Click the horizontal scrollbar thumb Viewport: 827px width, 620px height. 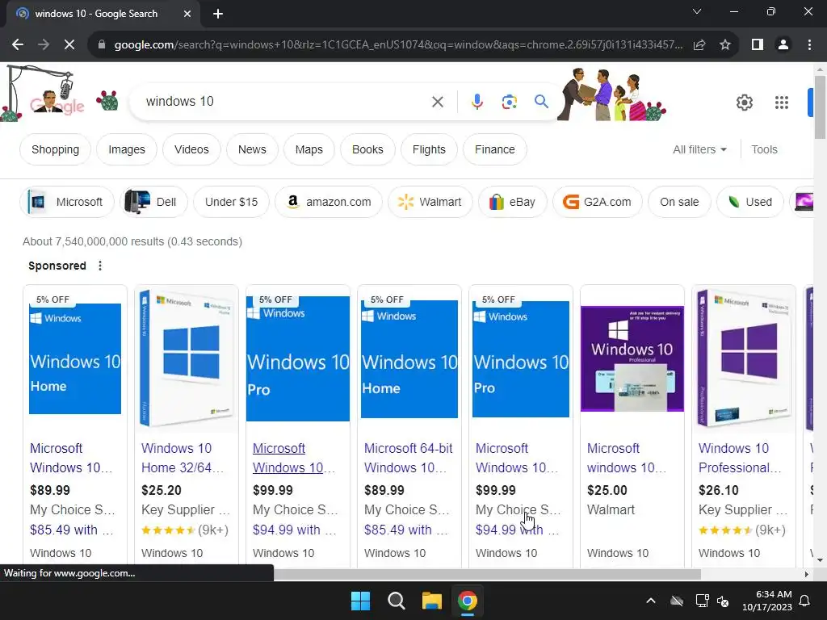click(x=487, y=574)
